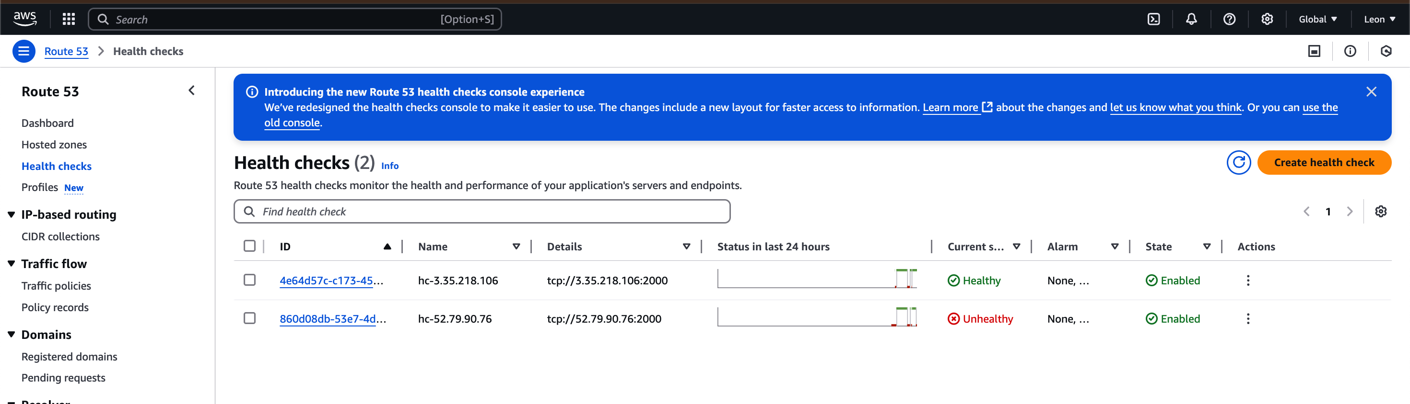This screenshot has height=404, width=1410.
Task: Open actions menu for hc-52.79.90.76
Action: [x=1248, y=319]
